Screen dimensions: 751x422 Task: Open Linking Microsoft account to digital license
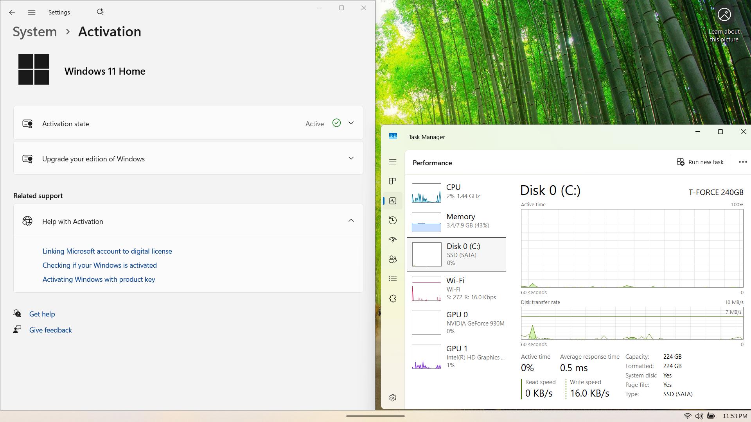tap(107, 251)
